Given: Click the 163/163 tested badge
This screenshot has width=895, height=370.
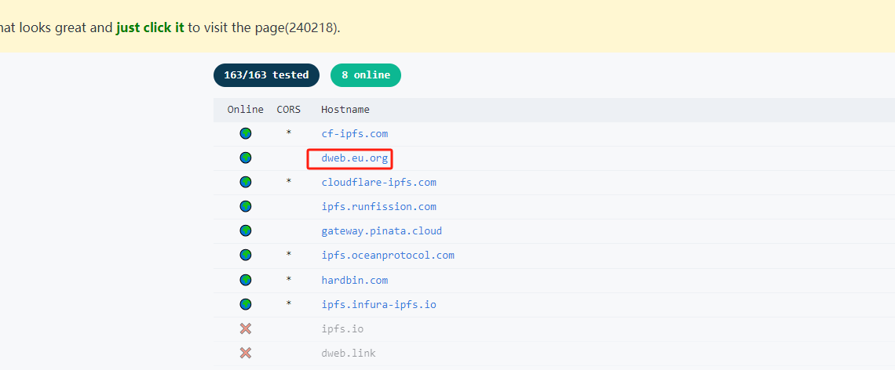Looking at the screenshot, I should coord(266,75).
